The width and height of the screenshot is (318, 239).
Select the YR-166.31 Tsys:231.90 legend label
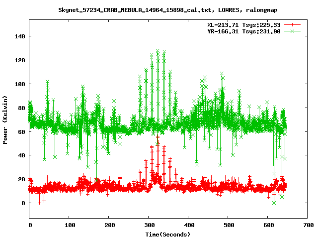click(x=244, y=31)
